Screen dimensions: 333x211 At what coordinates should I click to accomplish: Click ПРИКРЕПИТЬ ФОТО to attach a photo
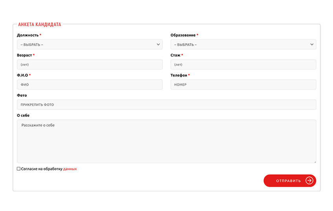tap(166, 105)
